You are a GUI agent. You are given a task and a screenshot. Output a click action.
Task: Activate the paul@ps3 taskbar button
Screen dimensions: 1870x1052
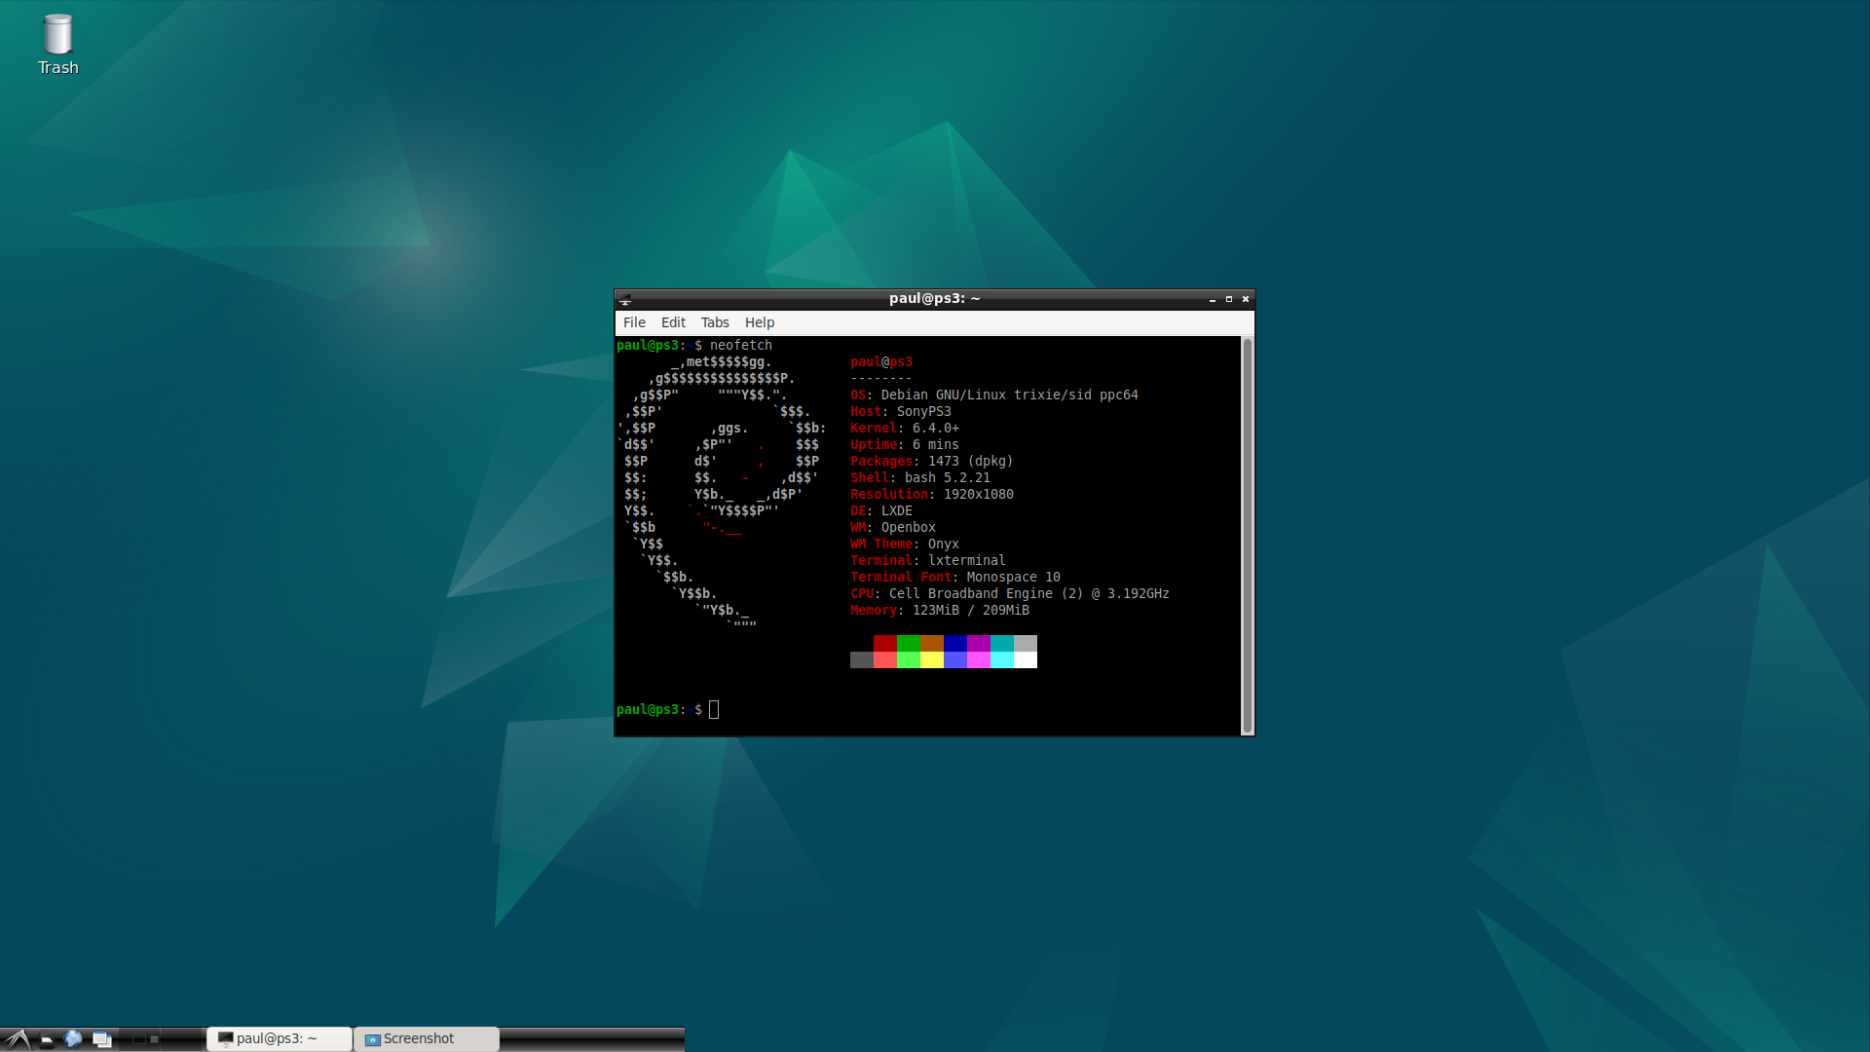pyautogui.click(x=280, y=1039)
